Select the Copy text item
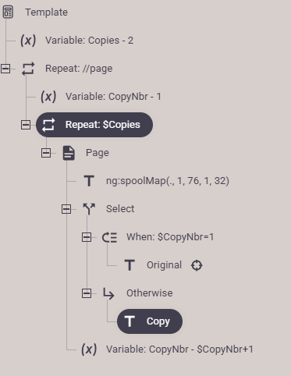Viewport: 291px width, 376px height. coord(150,321)
